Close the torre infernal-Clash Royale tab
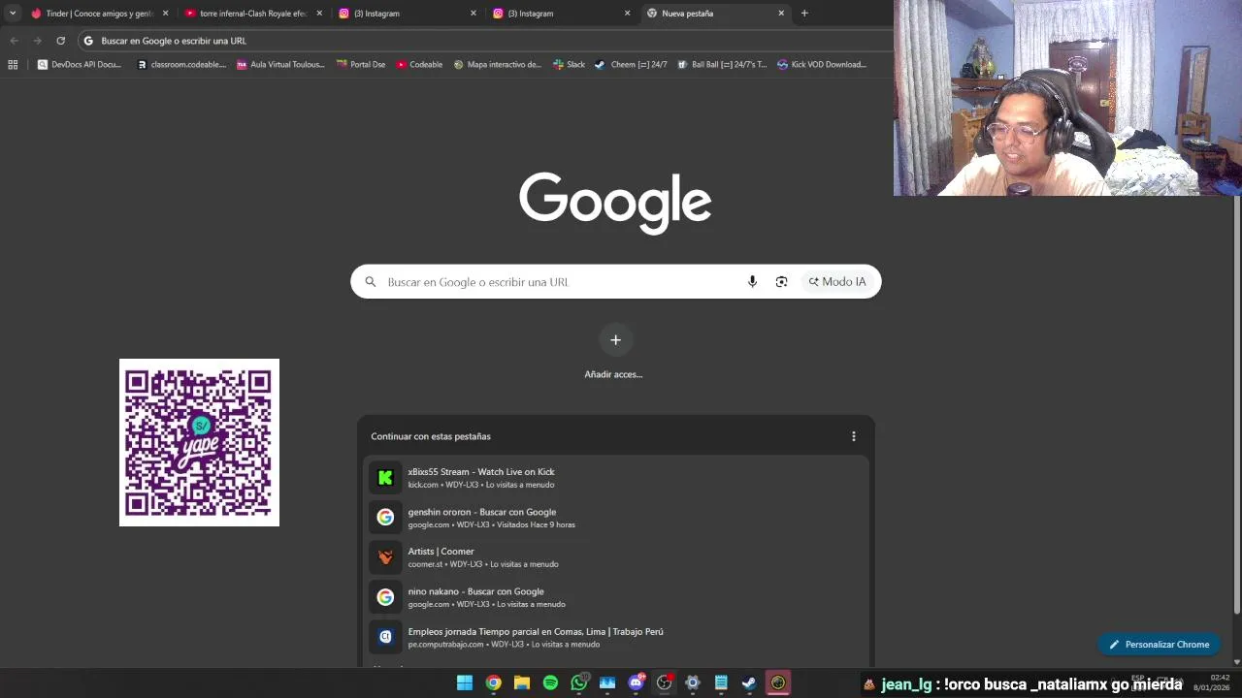1242x698 pixels. [319, 14]
